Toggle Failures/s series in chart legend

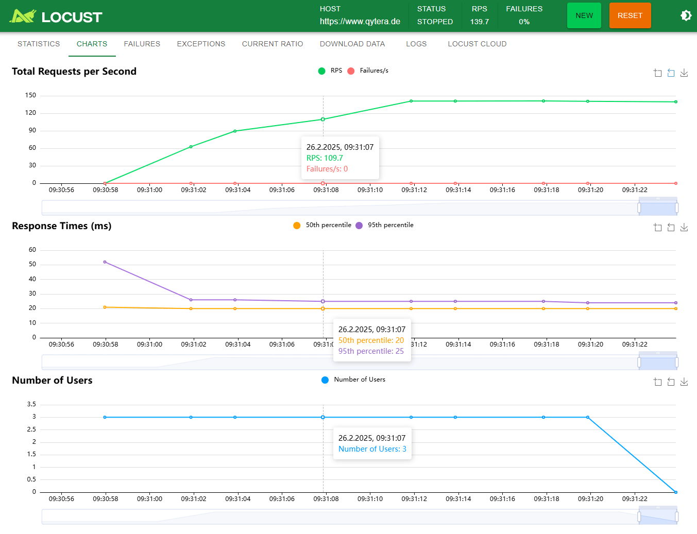[x=368, y=71]
